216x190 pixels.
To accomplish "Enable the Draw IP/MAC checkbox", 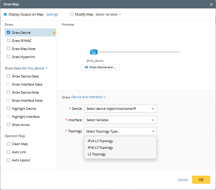I will pyautogui.click(x=8, y=41).
